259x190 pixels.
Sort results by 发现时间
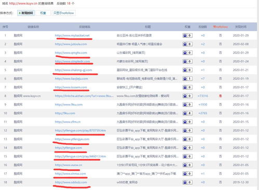tap(26, 13)
